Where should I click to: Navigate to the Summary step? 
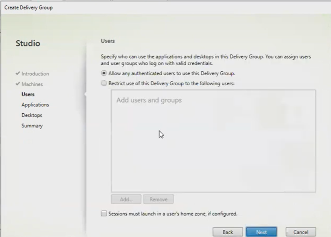pos(32,126)
